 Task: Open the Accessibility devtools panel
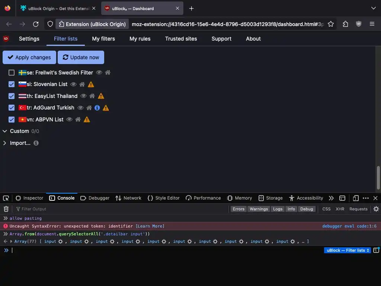click(306, 198)
